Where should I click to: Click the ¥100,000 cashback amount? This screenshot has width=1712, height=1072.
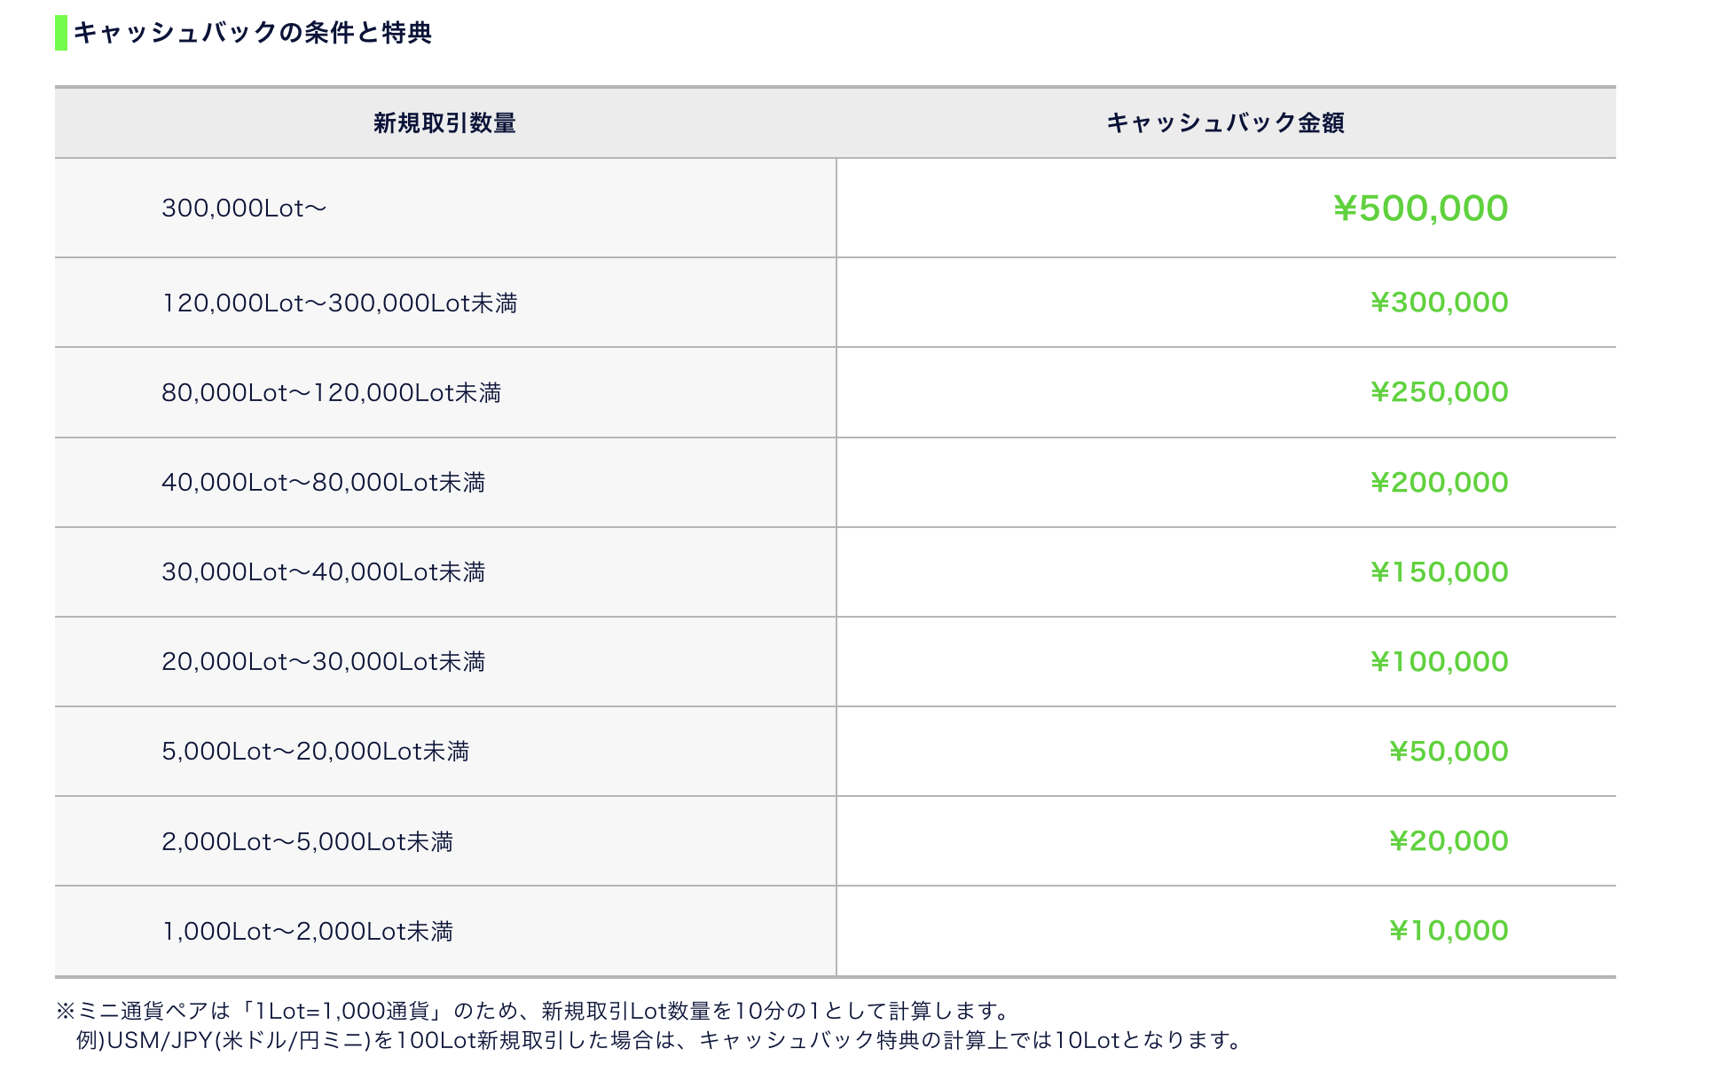(x=1439, y=662)
